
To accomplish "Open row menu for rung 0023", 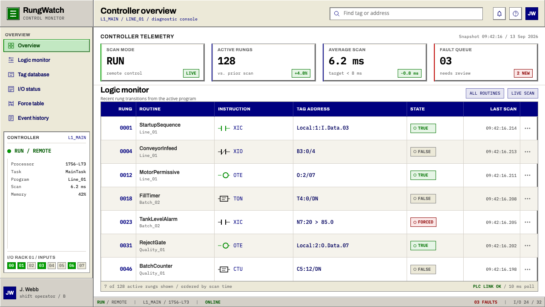I will click(528, 222).
